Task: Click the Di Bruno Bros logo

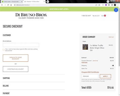Action: point(31,16)
